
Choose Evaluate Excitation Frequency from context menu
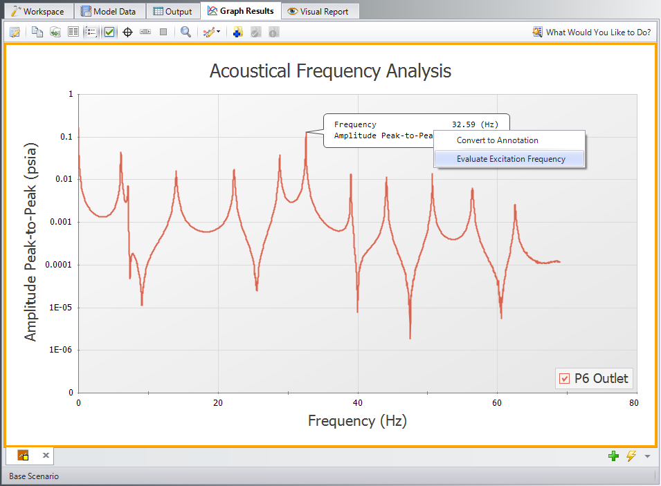coord(510,159)
